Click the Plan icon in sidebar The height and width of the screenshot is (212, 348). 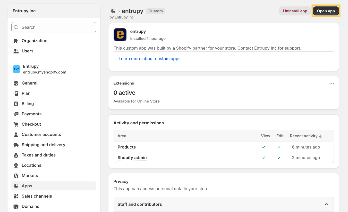coord(16,94)
